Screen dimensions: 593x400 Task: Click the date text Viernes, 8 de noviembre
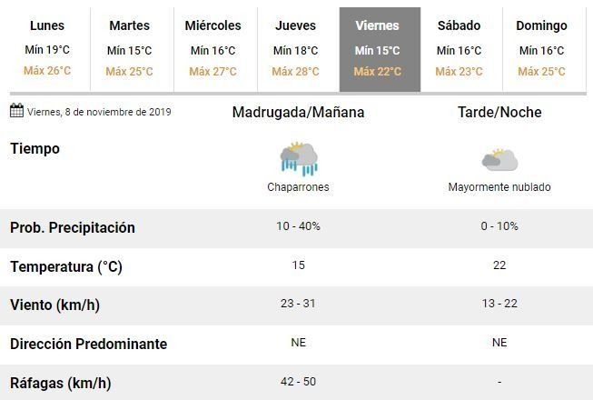[99, 113]
